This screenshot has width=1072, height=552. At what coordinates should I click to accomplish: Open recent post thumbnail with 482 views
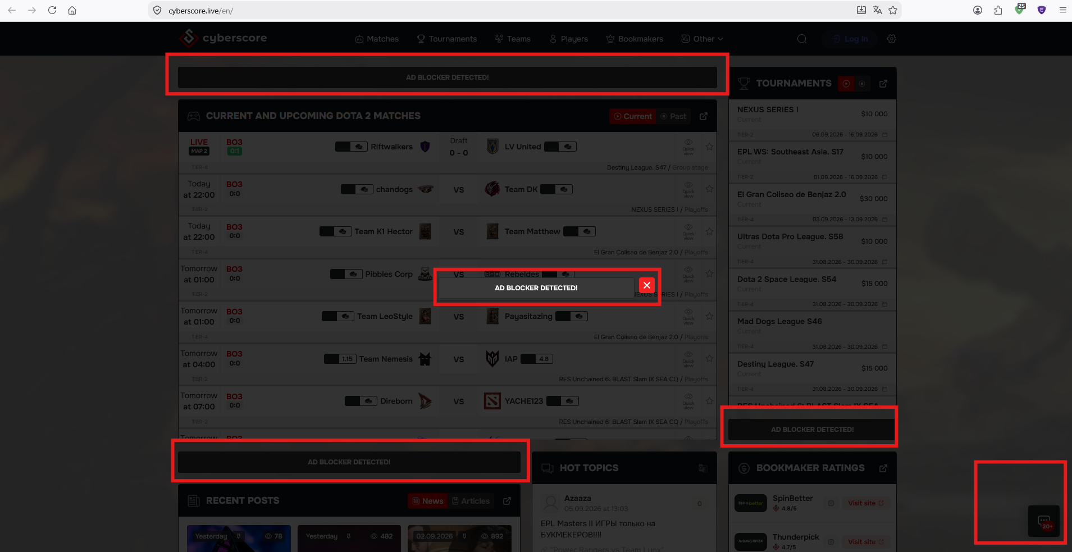tap(349, 539)
